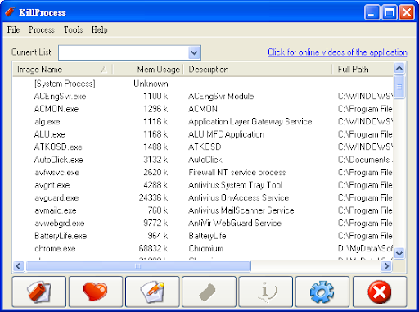419x312 pixels.
Task: Open the Tools menu
Action: (x=73, y=29)
